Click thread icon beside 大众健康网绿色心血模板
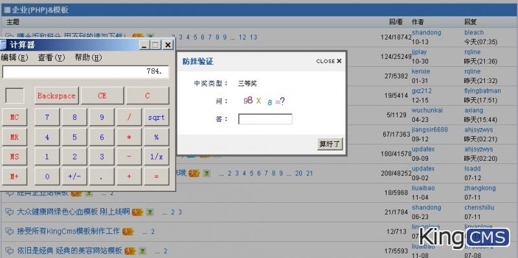The image size is (518, 258). [10, 212]
